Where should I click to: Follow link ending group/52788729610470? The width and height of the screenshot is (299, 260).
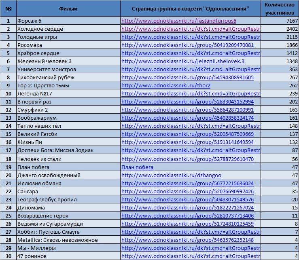(187, 159)
